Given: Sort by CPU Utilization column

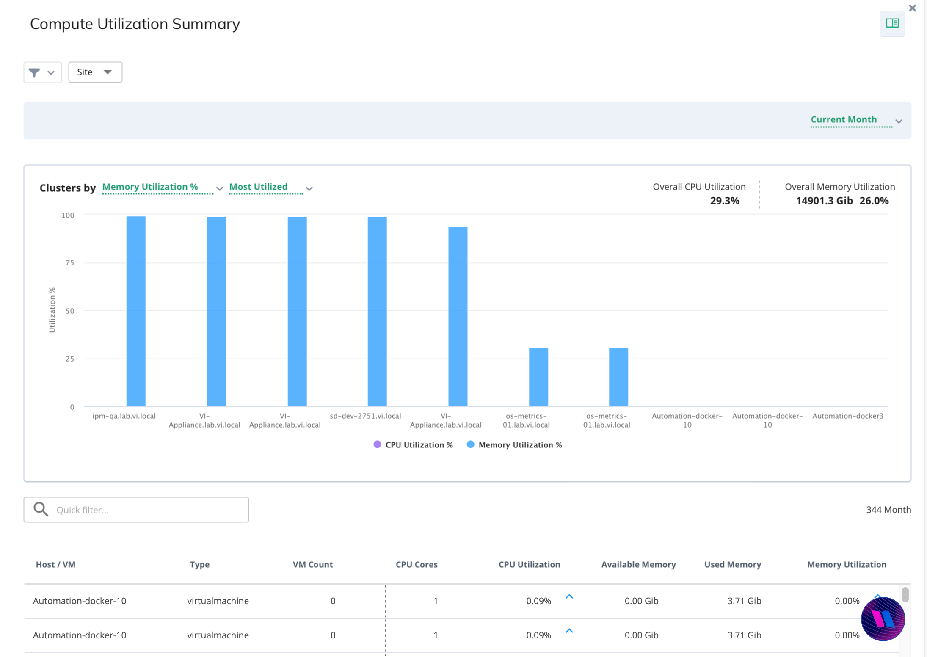Looking at the screenshot, I should pos(529,564).
